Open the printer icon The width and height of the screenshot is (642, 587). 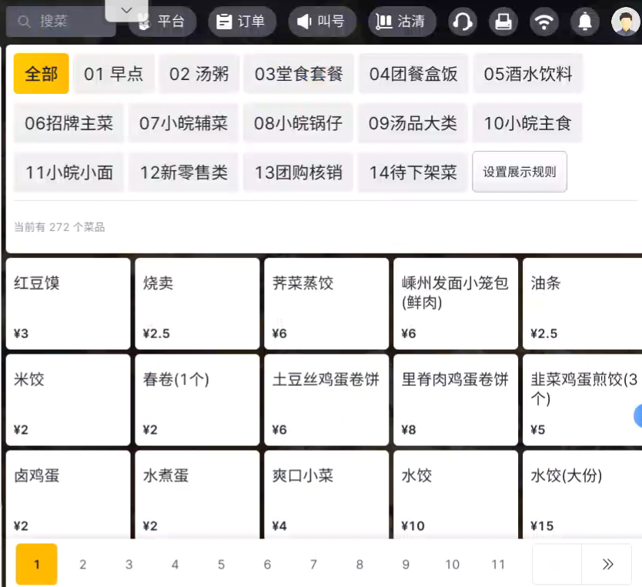(x=503, y=22)
